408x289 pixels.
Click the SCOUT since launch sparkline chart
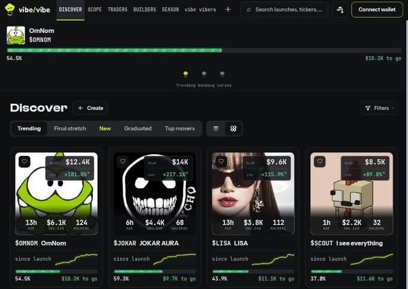(371, 259)
